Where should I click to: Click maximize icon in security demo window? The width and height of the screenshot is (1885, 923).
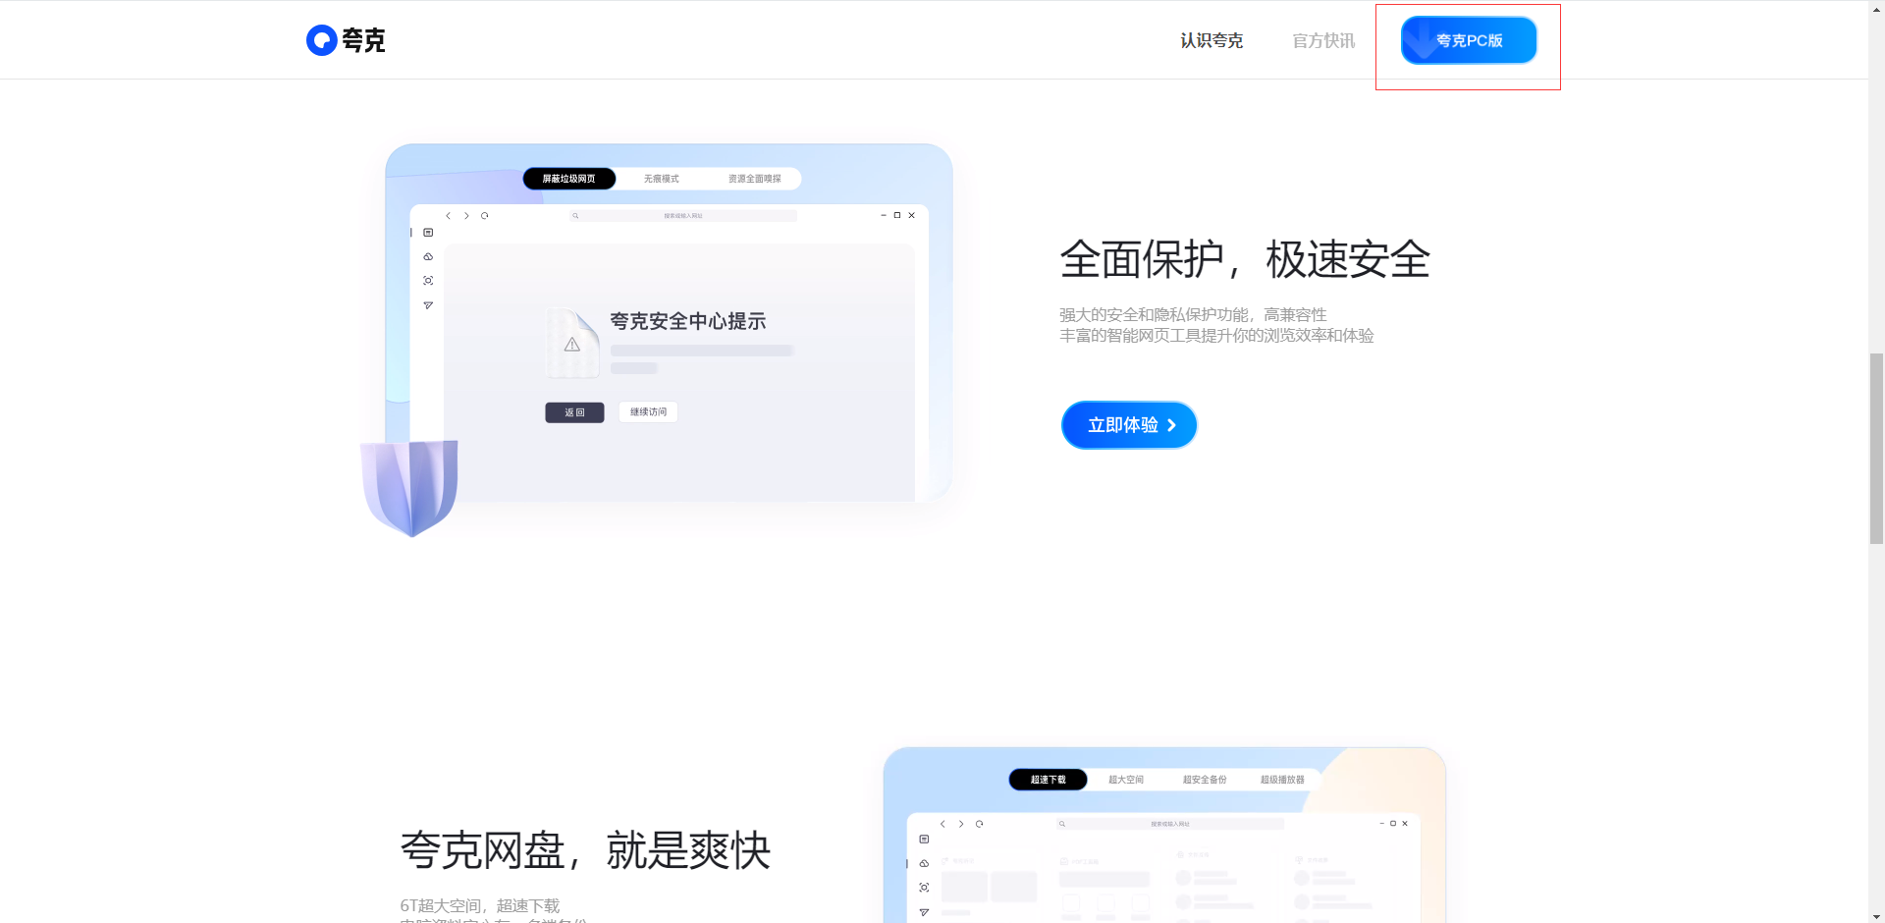pyautogui.click(x=897, y=215)
